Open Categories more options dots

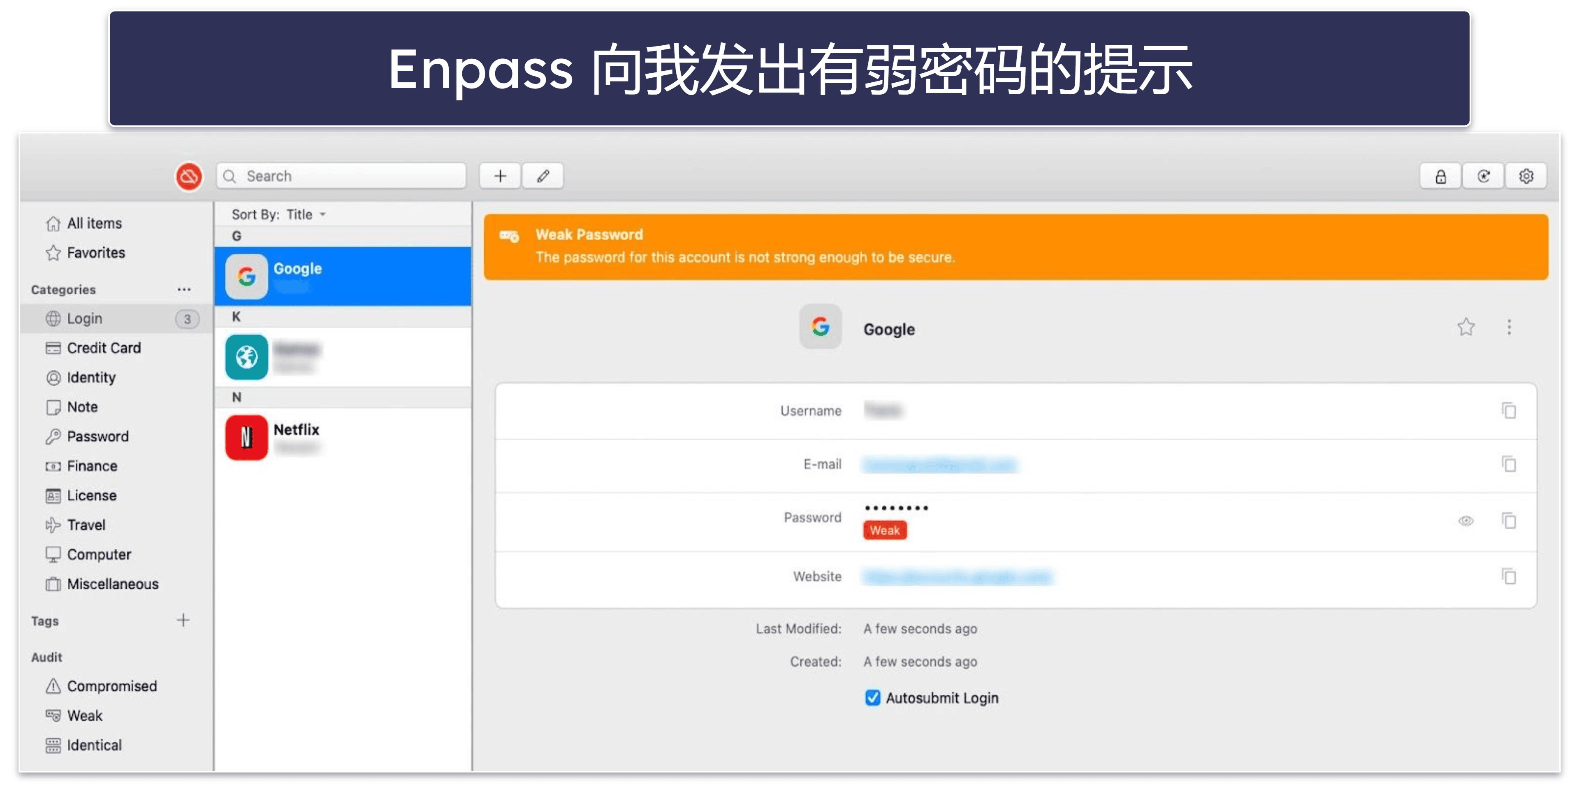click(184, 289)
